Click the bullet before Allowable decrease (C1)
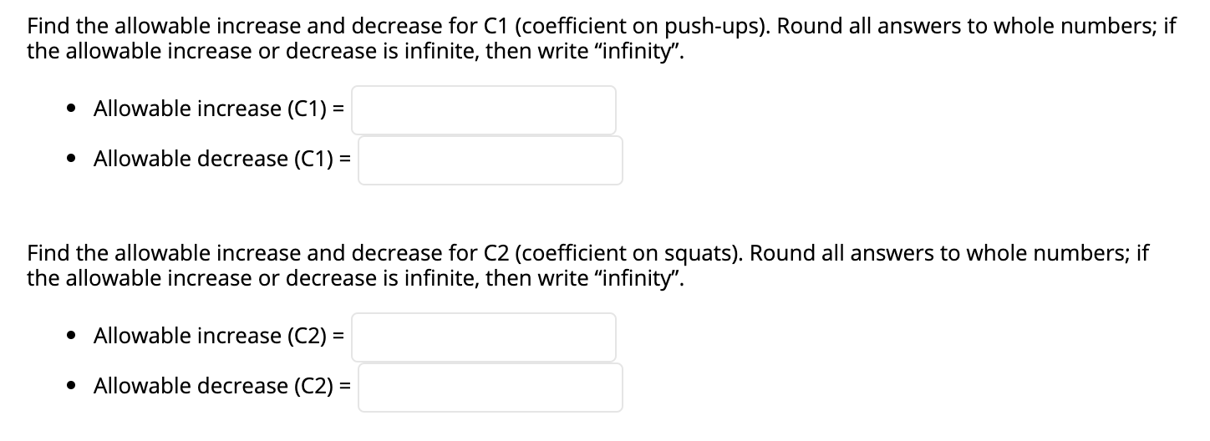This screenshot has height=441, width=1210. 74,160
